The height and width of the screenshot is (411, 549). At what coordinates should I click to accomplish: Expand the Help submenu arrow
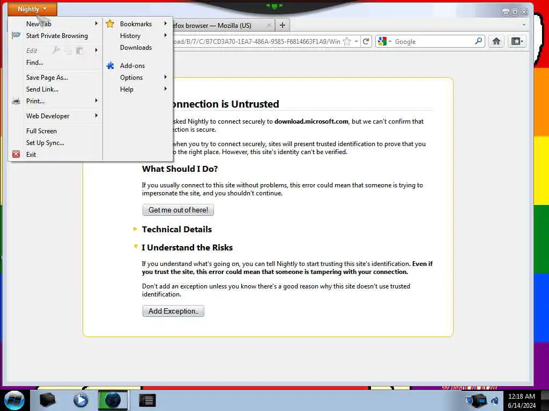pos(166,89)
